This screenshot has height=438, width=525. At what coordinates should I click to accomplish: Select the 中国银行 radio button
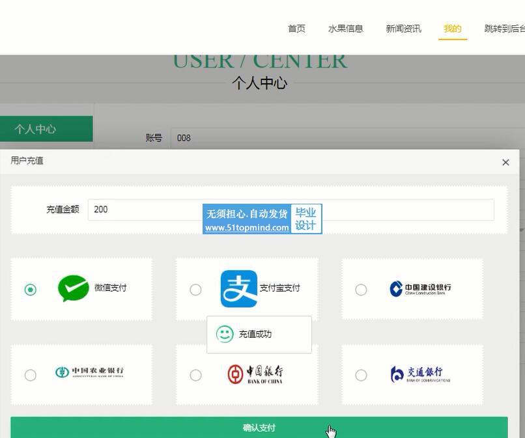tap(195, 375)
